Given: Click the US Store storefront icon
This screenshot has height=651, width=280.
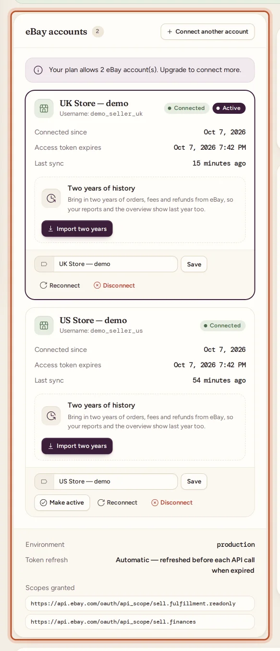Looking at the screenshot, I should click(x=44, y=325).
